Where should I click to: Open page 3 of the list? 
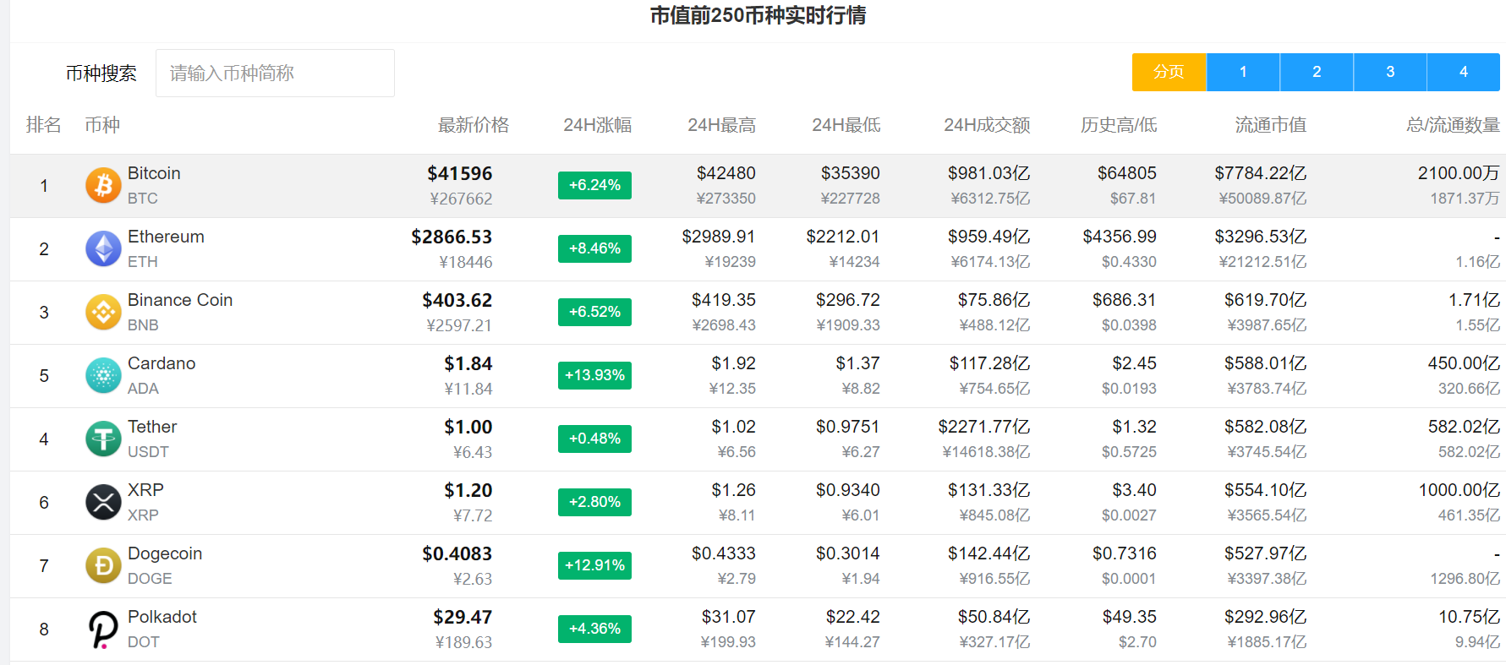pyautogui.click(x=1389, y=72)
